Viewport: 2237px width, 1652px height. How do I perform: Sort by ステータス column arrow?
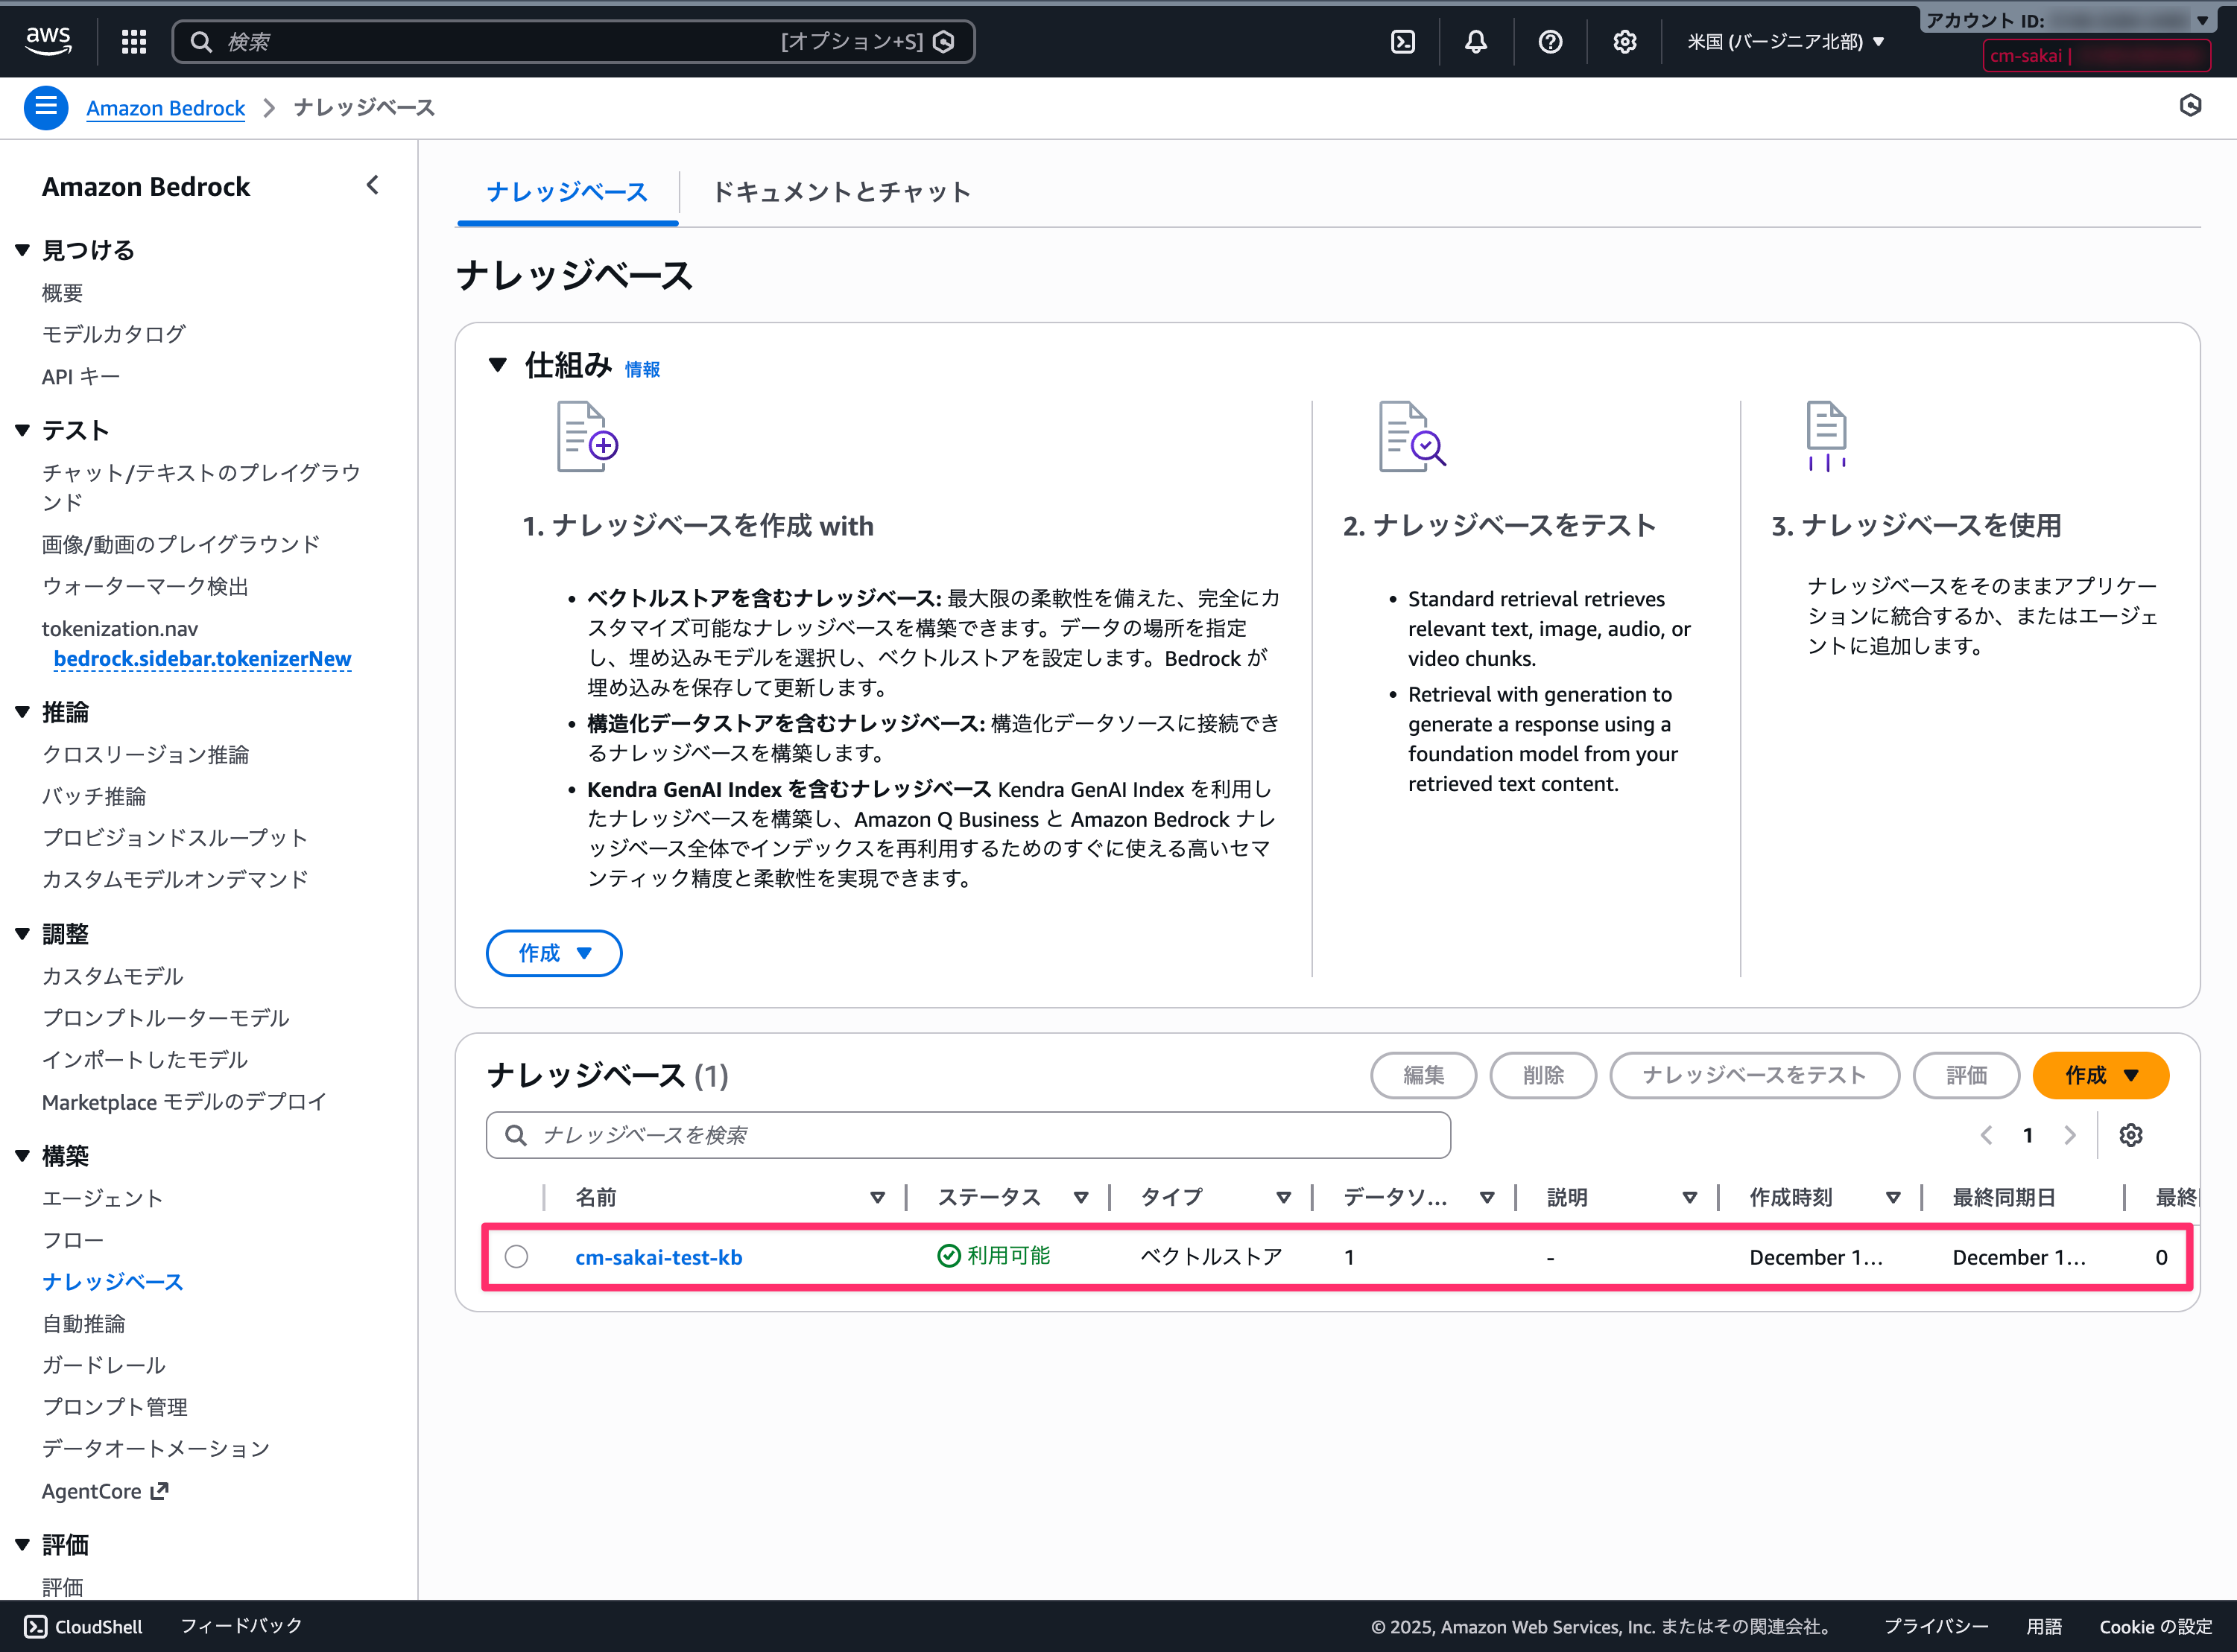[1080, 1197]
